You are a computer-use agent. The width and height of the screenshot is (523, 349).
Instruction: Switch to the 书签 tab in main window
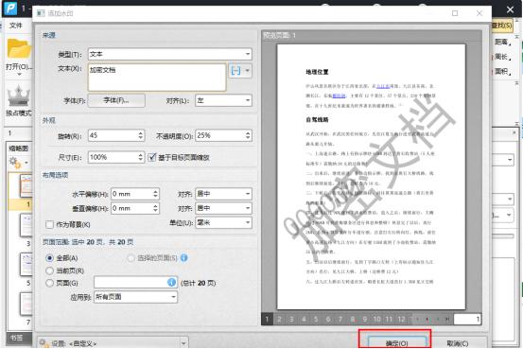[x=16, y=338]
